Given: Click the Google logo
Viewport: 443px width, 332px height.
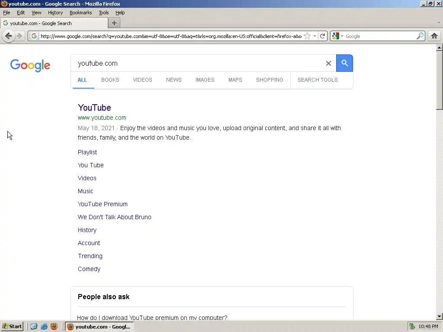Looking at the screenshot, I should pos(30,65).
